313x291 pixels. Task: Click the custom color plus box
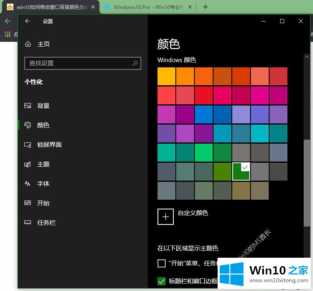(x=166, y=217)
